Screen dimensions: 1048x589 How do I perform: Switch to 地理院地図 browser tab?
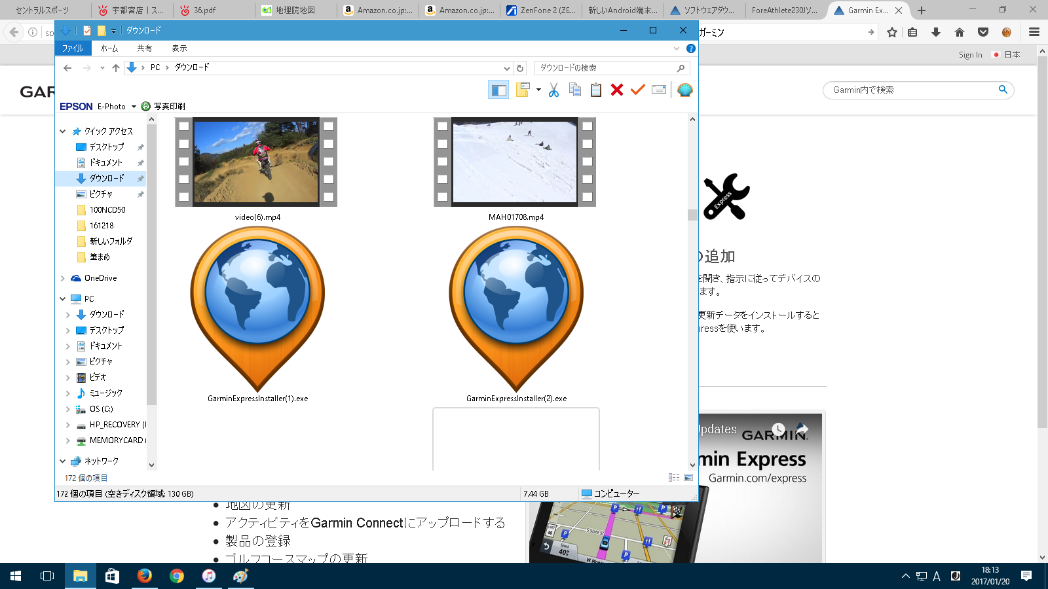click(294, 10)
